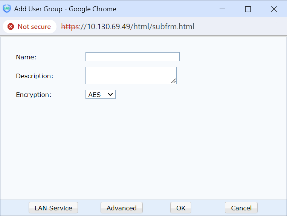Maximize the Add User Group window
This screenshot has height=216, width=287.
pos(248,9)
